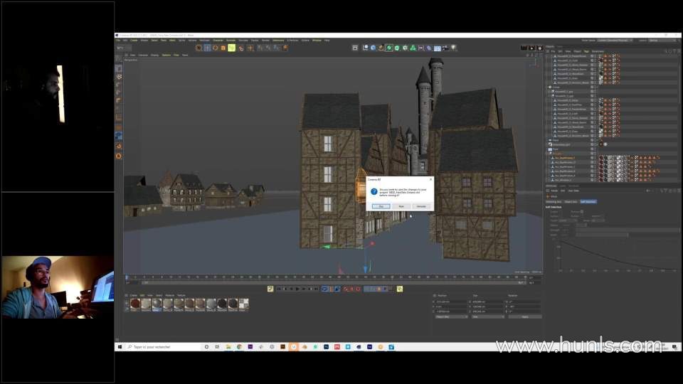This screenshot has height=384, width=683.
Task: Open the Layout dropdown at top right
Action: click(x=661, y=41)
